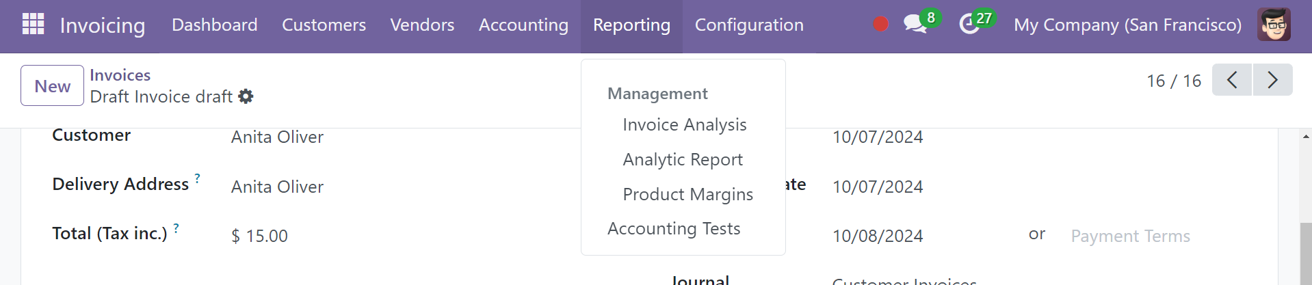Viewport: 1312px width, 285px height.
Task: Open the gear actions menu beside Draft Invoice
Action: point(246,96)
